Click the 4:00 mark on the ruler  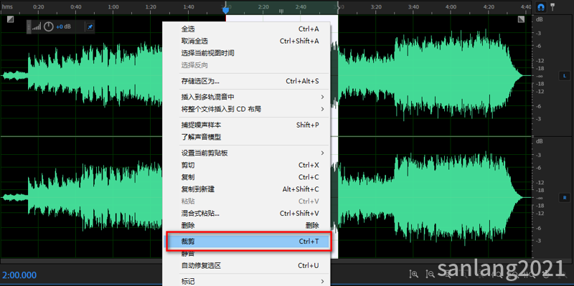click(x=451, y=7)
